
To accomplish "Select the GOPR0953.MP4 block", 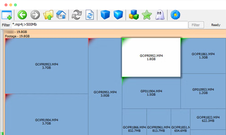I will point(47,66).
